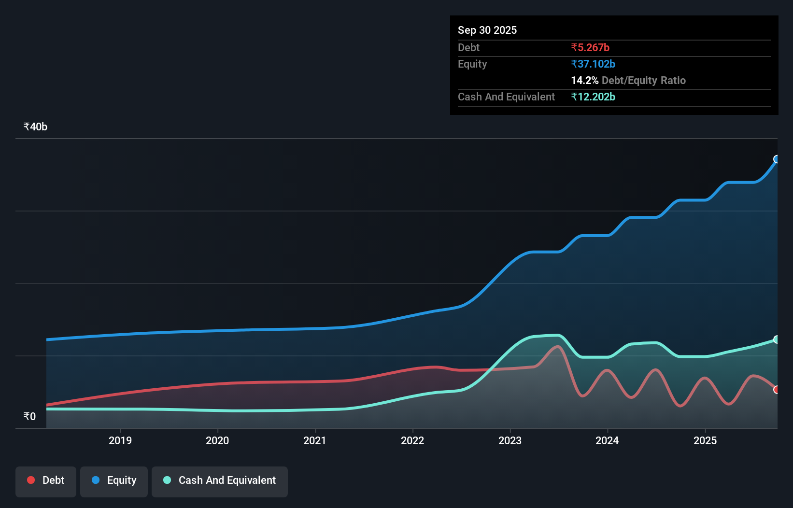Expand the Cash And Equivalent tooltip row

[x=506, y=97]
